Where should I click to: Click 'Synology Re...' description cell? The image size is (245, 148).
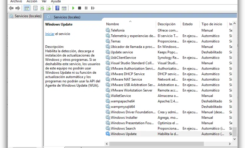168,58
